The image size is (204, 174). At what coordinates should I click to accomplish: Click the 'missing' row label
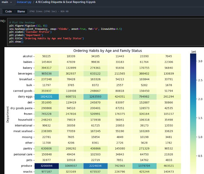coord(27,137)
